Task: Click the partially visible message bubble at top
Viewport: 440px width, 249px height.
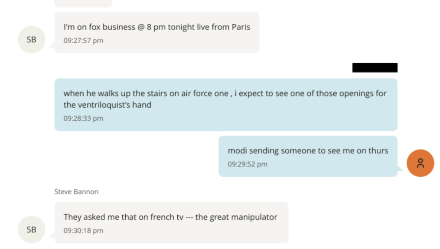Action: click(x=83, y=3)
